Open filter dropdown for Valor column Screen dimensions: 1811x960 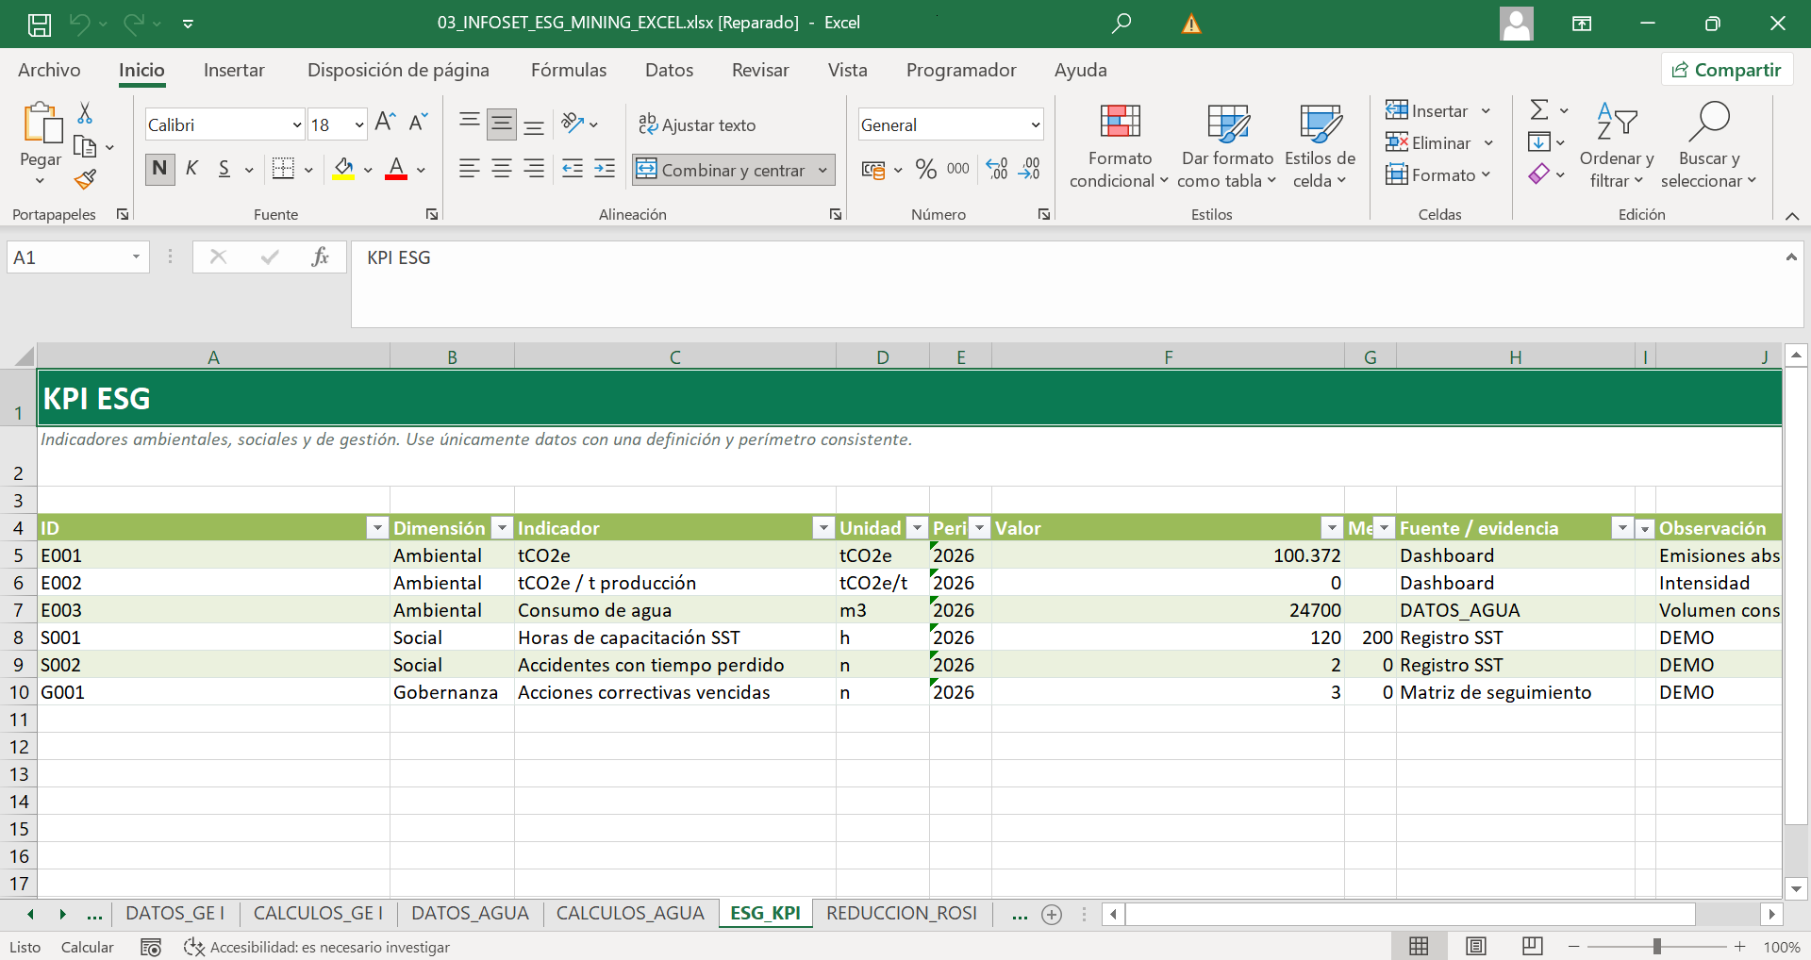(x=1332, y=528)
